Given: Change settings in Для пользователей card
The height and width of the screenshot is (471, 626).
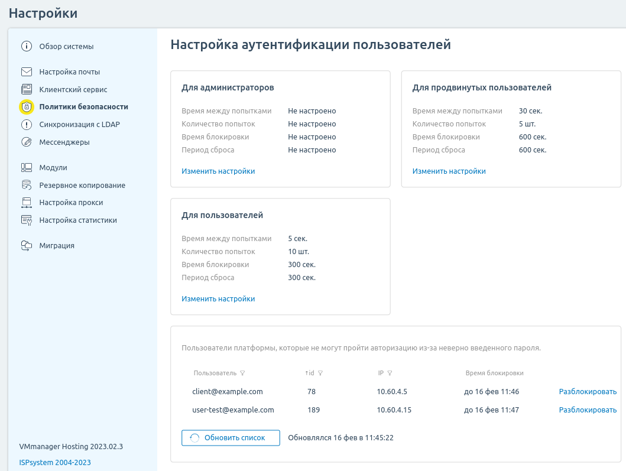Looking at the screenshot, I should point(218,299).
